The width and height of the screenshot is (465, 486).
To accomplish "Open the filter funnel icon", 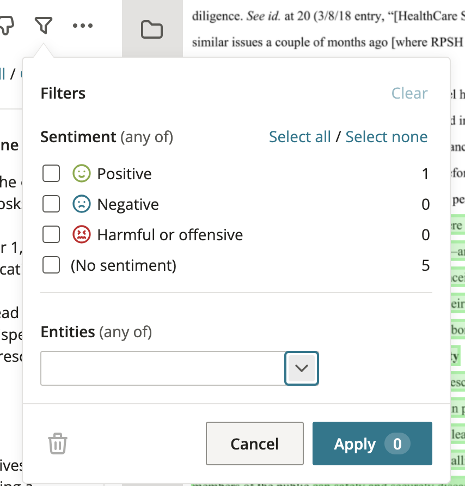I will (x=44, y=26).
